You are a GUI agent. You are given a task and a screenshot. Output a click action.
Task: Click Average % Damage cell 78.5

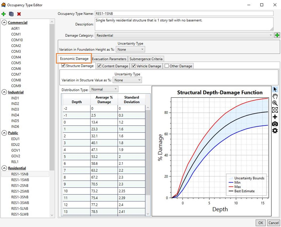pyautogui.click(x=104, y=212)
